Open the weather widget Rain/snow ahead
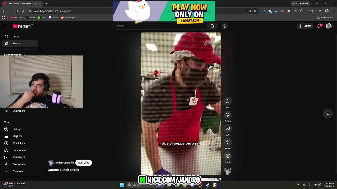Screen dimensions: 337x189 [x=15, y=185]
